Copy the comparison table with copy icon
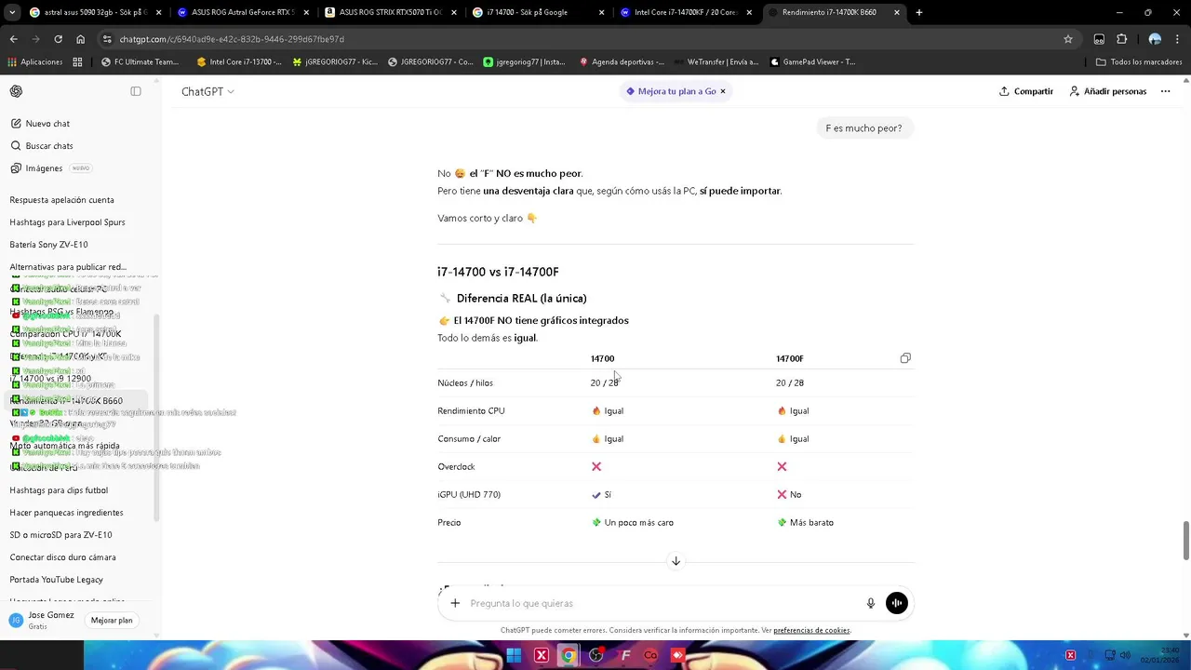 click(x=905, y=358)
